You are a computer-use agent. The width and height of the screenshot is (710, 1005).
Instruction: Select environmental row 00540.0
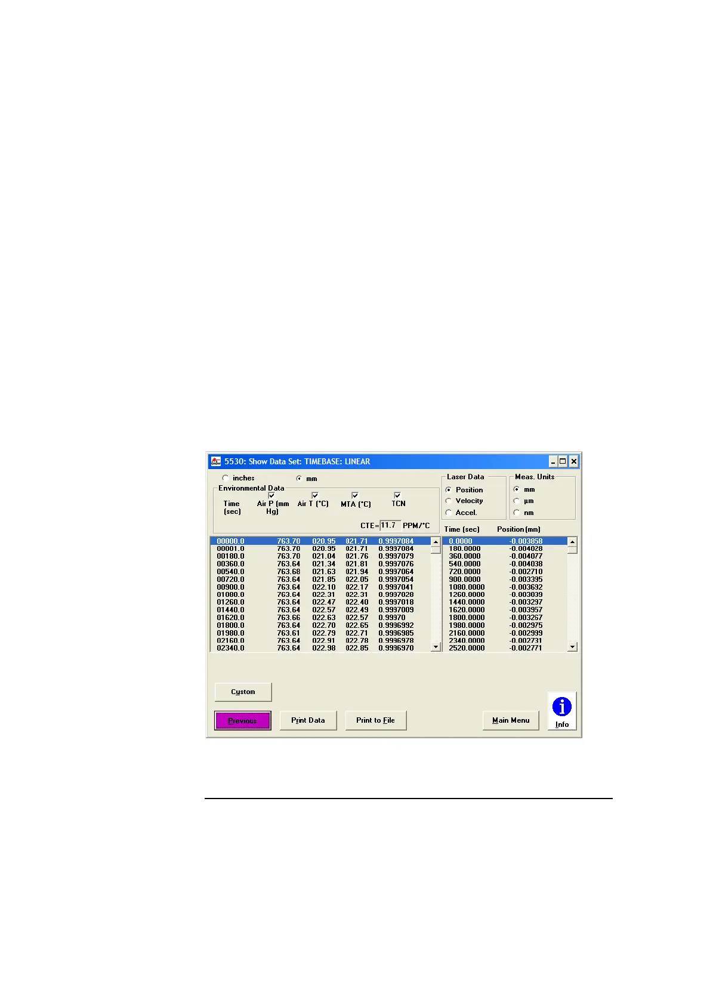[320, 572]
